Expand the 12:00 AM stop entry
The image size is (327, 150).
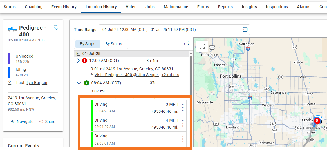point(79,61)
